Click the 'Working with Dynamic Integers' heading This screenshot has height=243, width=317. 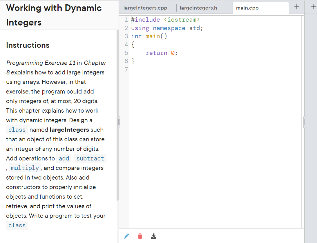(54, 15)
